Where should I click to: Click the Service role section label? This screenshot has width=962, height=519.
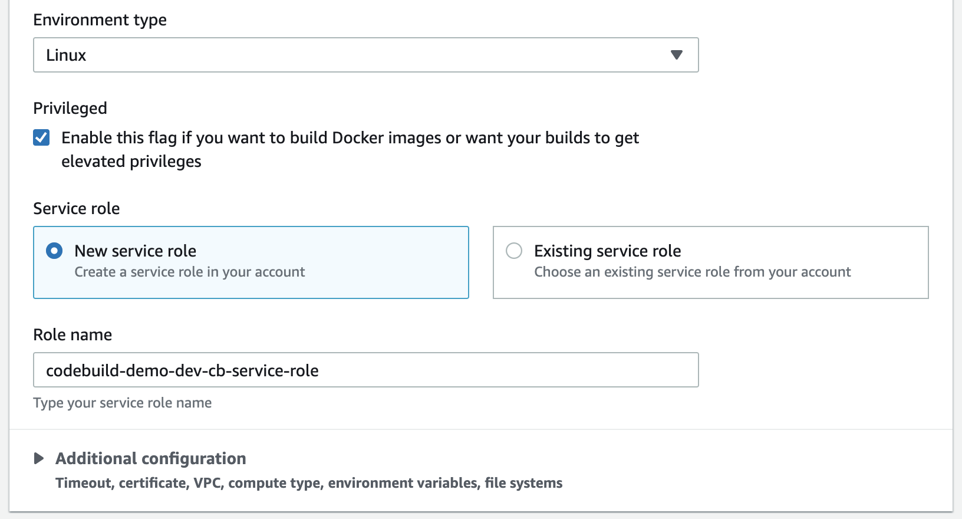pos(77,208)
